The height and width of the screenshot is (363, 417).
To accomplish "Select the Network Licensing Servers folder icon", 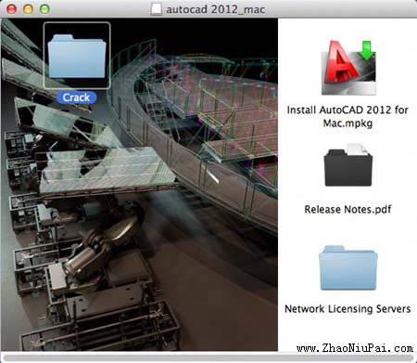I will pyautogui.click(x=348, y=267).
